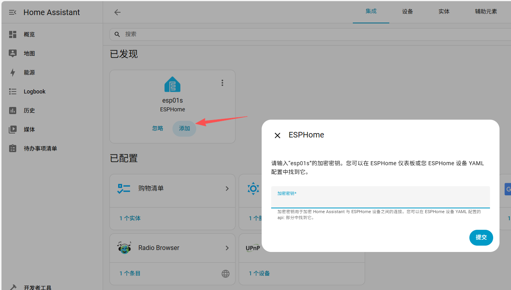Collapse the sidebar menu icon
This screenshot has width=511, height=290.
12,12
